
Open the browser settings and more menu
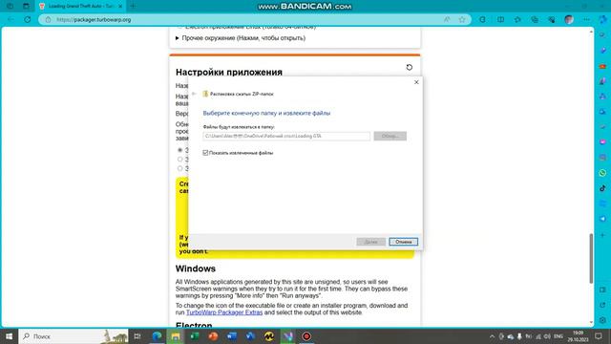pyautogui.click(x=586, y=19)
